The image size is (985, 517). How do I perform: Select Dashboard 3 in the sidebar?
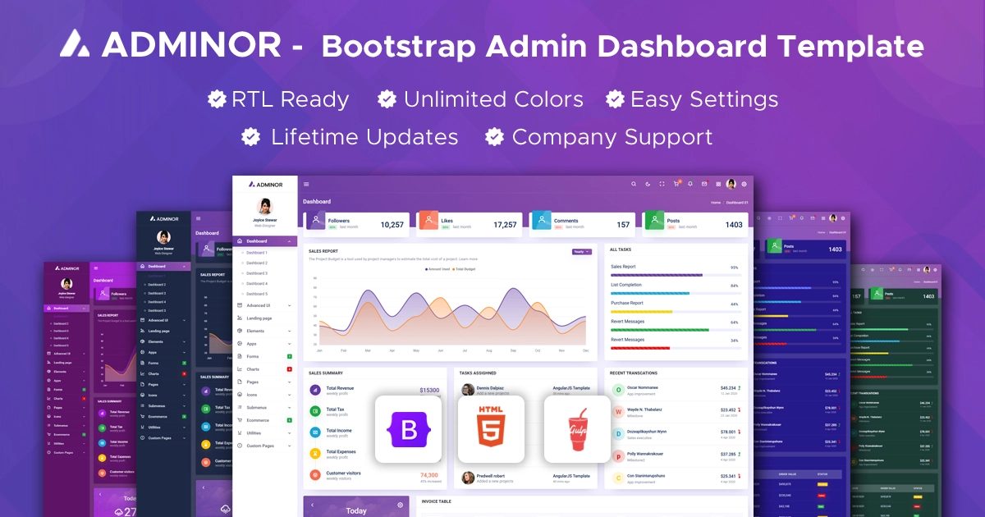257,273
